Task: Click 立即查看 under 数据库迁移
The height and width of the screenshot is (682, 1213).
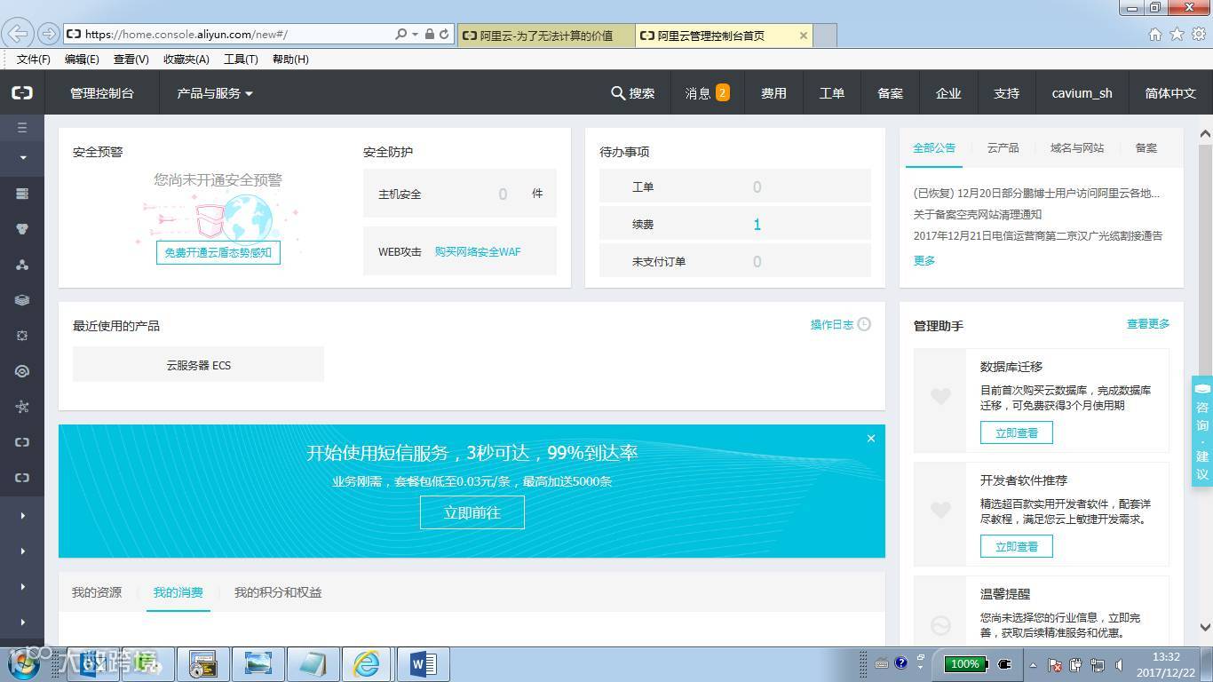Action: [x=1017, y=432]
